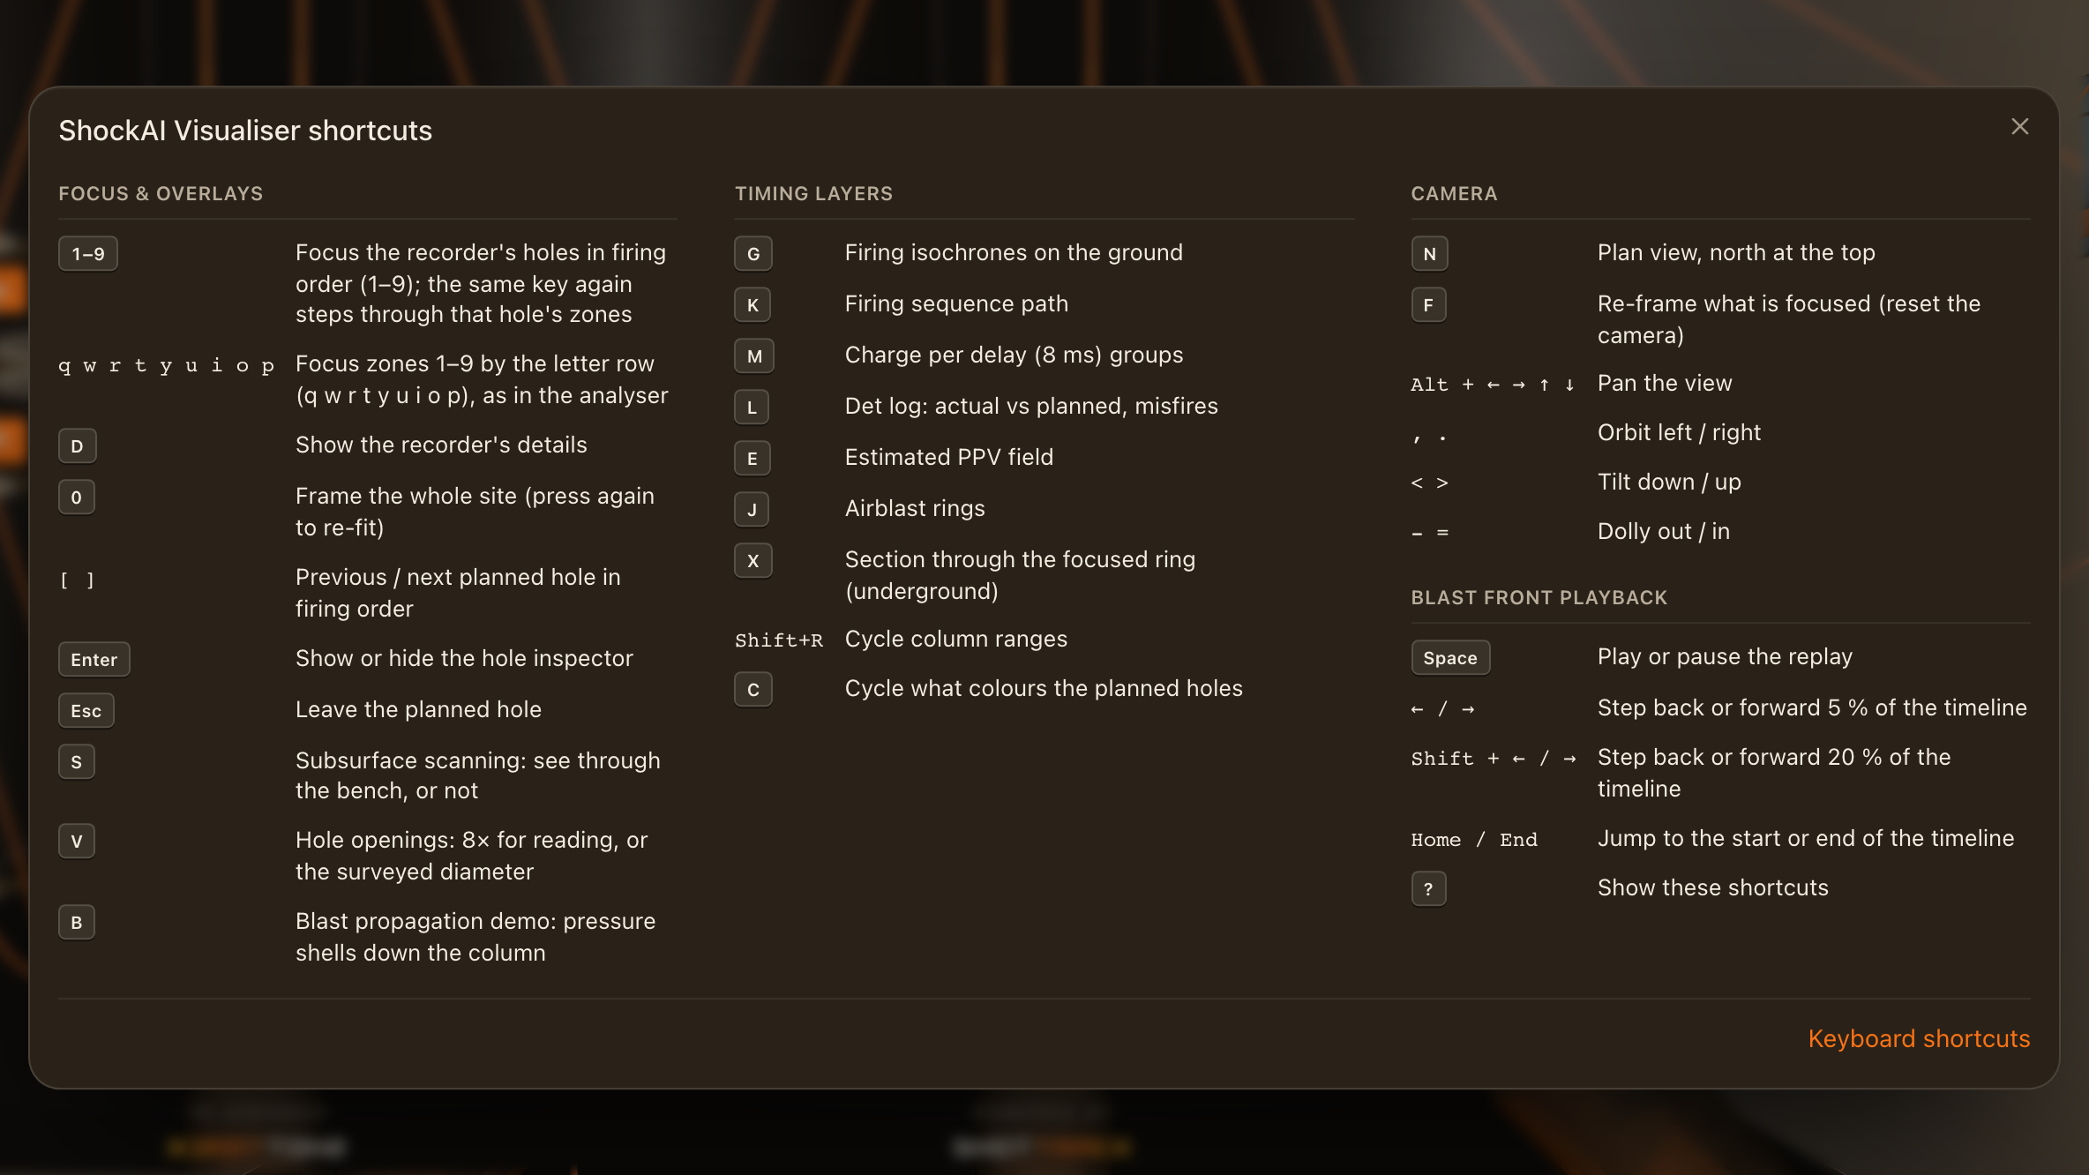2089x1175 pixels.
Task: Click 'Tilt down / up' description
Action: (x=1669, y=482)
